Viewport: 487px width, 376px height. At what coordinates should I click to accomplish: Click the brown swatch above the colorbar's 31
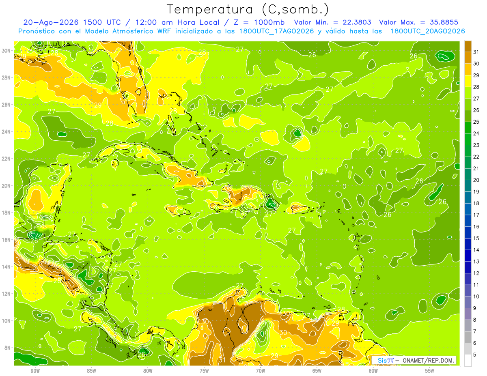point(468,46)
